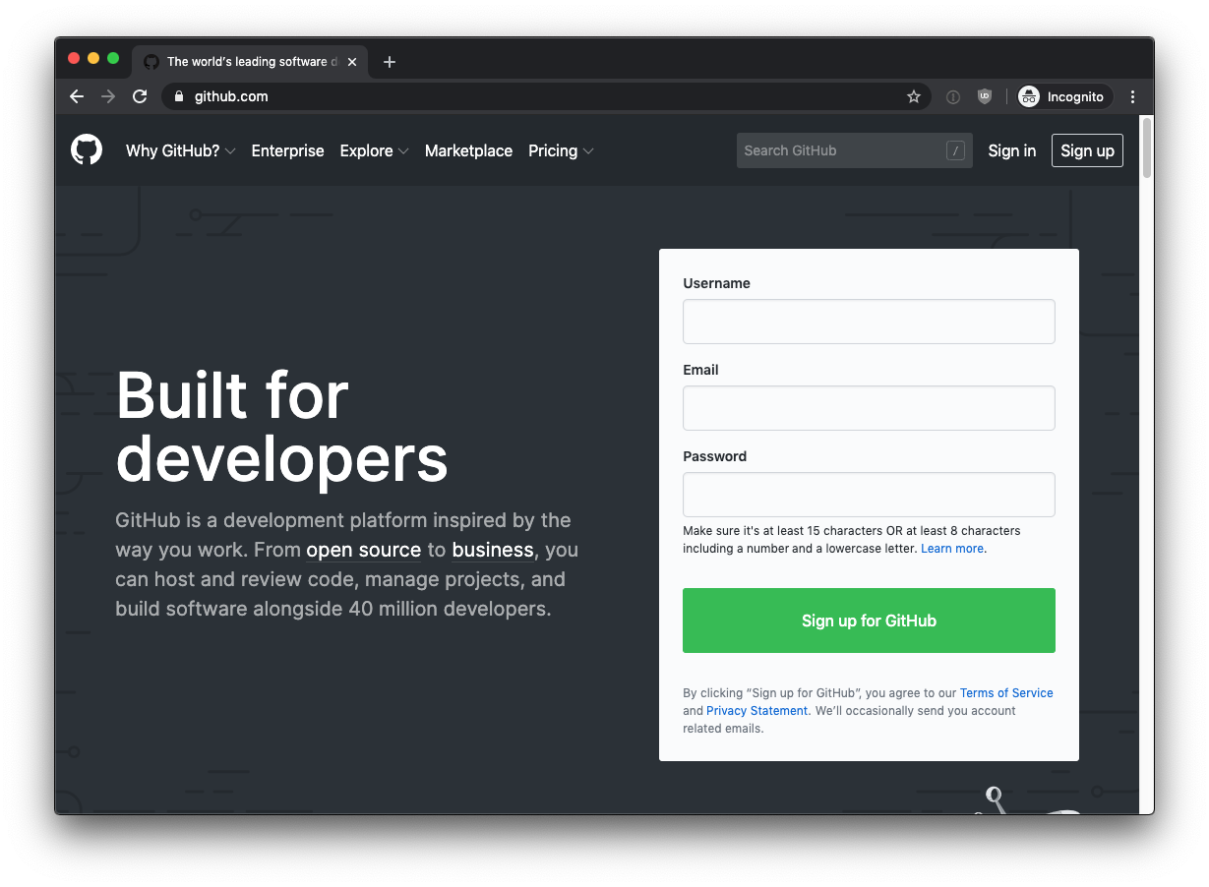Click the page vertical scrollbar thumb
1209x887 pixels.
coord(1147,148)
